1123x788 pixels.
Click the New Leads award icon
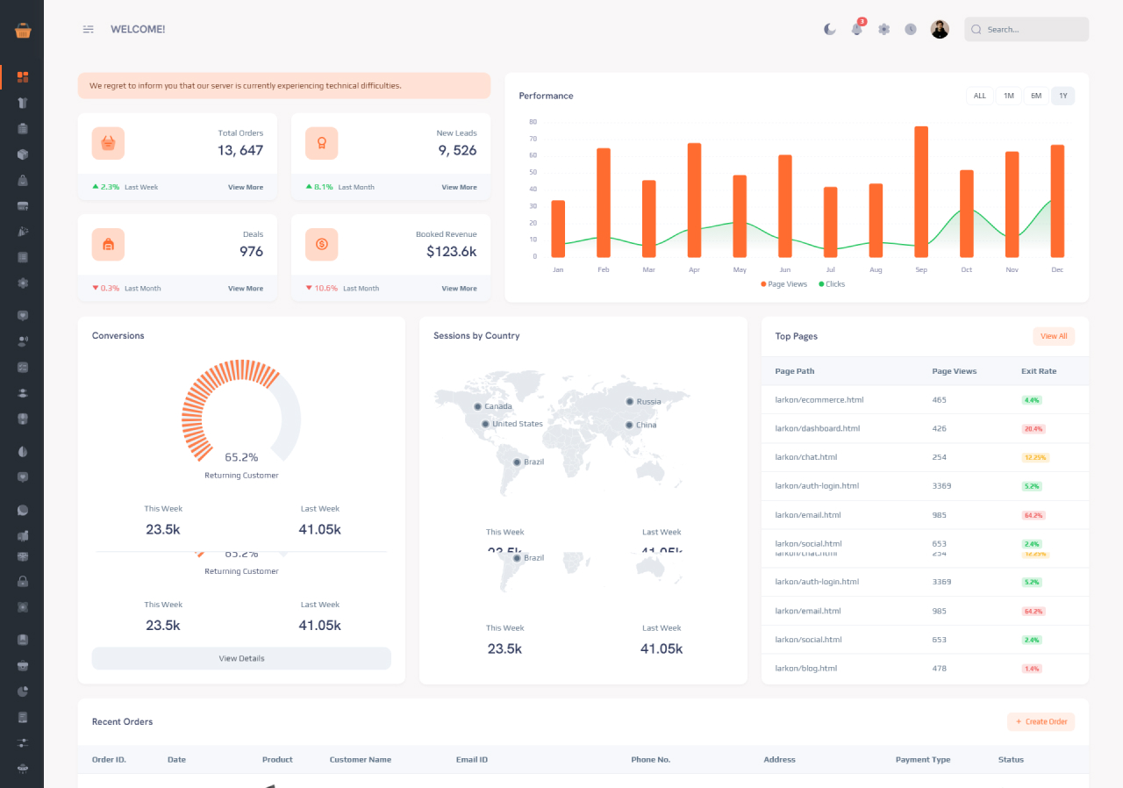(322, 143)
